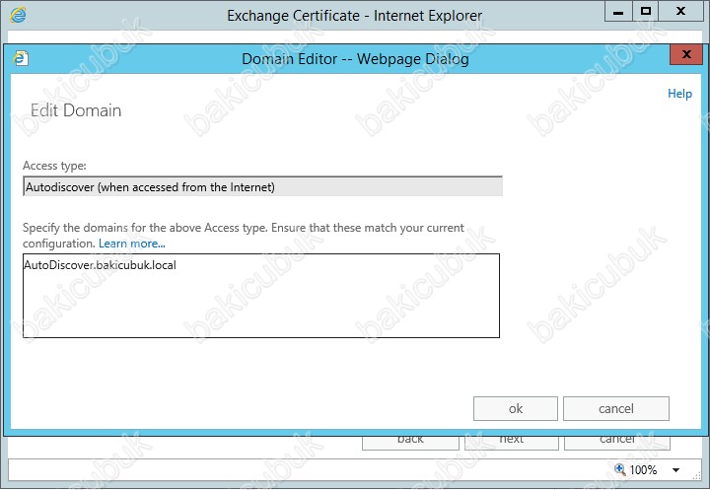This screenshot has width=710, height=490.
Task: Click inside the domains text area
Action: (261, 296)
